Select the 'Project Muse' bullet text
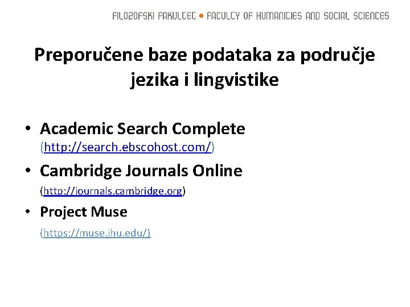The width and height of the screenshot is (410, 307). [84, 211]
